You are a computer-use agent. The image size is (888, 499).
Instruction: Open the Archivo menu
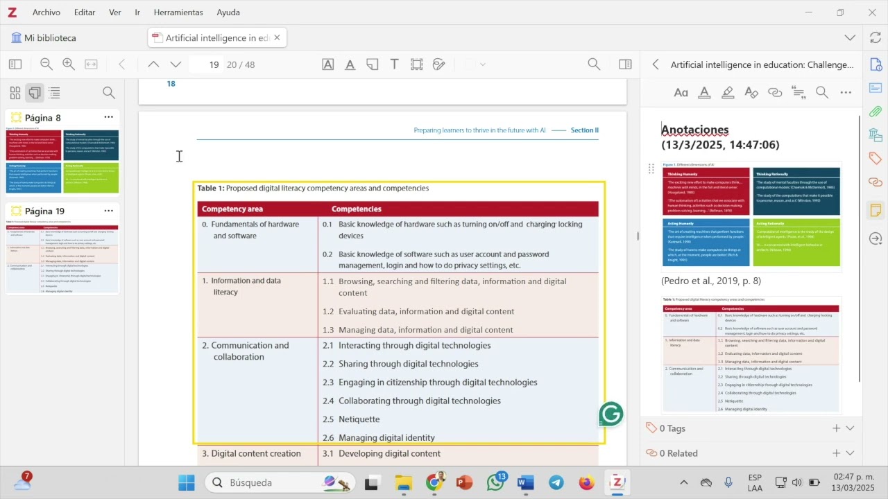[x=46, y=12]
